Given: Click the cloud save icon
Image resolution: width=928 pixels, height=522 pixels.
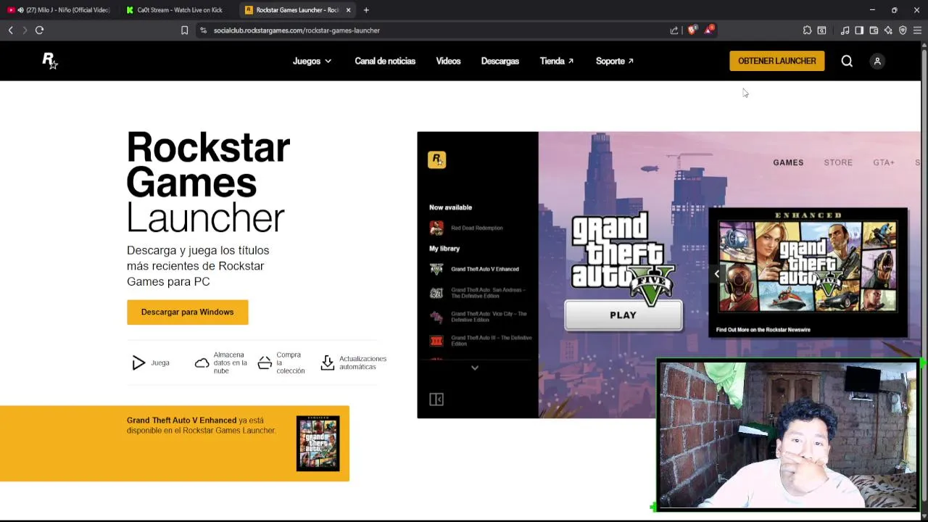Looking at the screenshot, I should coord(202,362).
